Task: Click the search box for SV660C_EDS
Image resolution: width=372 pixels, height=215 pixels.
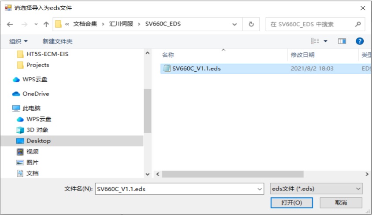Action: point(311,24)
